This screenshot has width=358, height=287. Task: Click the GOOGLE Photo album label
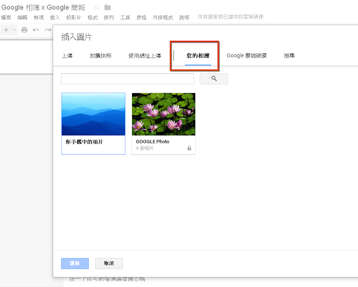point(153,142)
